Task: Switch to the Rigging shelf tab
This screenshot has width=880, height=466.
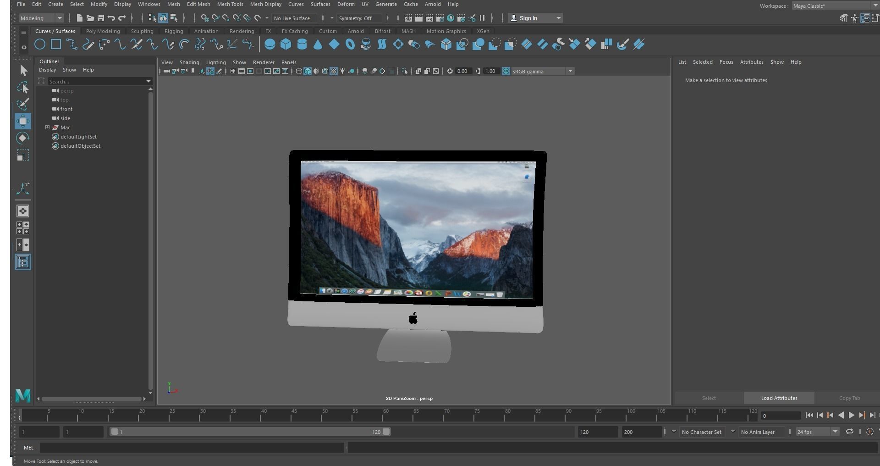Action: (174, 31)
